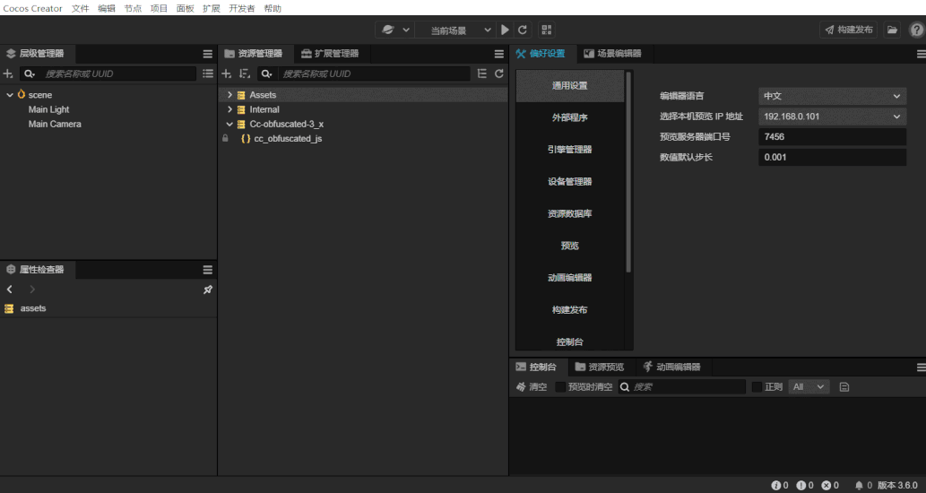926x493 pixels.
Task: Collapse the scene node
Action: [x=10, y=94]
